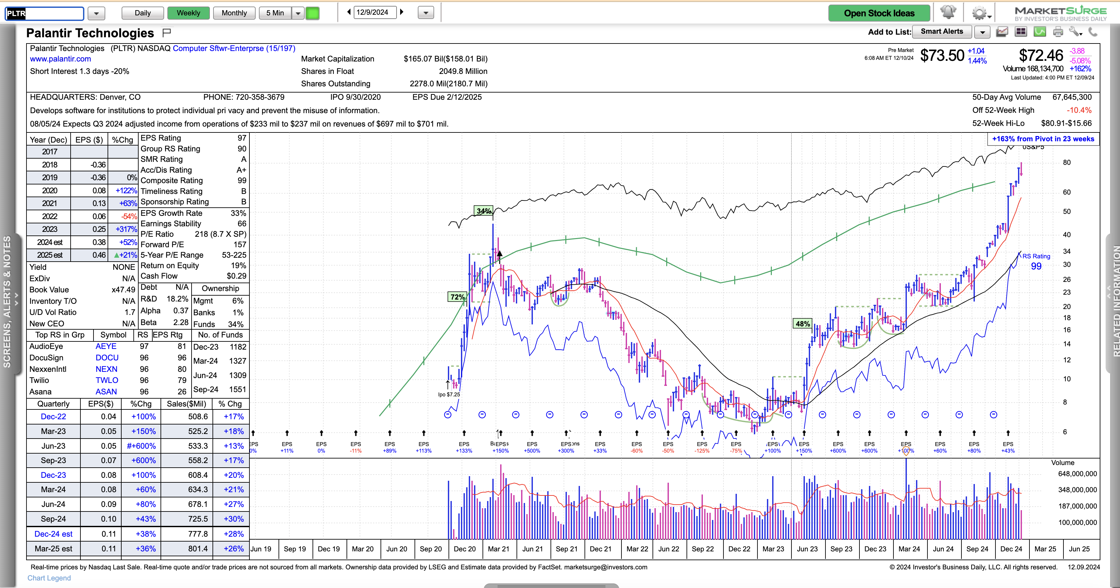The image size is (1120, 588).
Task: Select the Weekly chart tab
Action: point(188,13)
